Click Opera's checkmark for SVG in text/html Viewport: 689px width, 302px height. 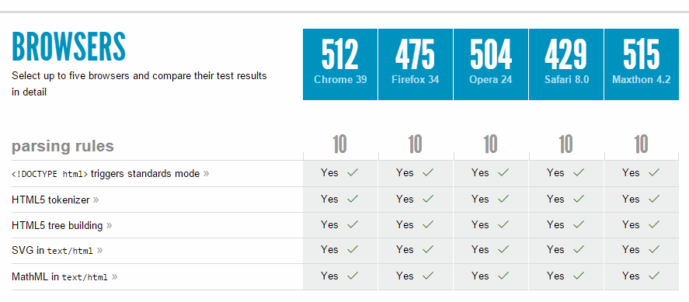point(503,250)
